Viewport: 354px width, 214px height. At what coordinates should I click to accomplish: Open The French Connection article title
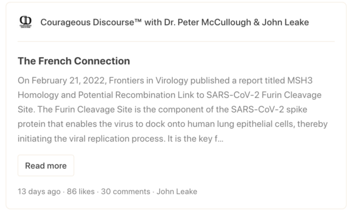pos(74,61)
